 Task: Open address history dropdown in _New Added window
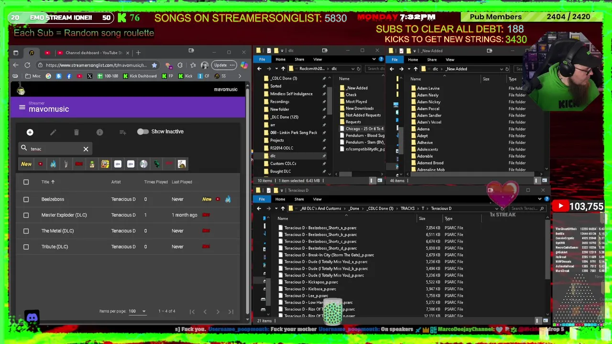[501, 69]
